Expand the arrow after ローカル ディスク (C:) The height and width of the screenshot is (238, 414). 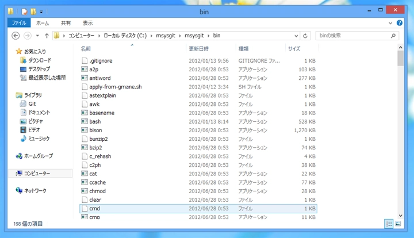(x=152, y=36)
